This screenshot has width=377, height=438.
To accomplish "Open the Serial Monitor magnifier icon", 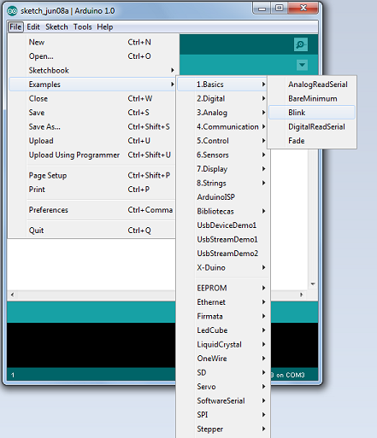I will click(301, 44).
